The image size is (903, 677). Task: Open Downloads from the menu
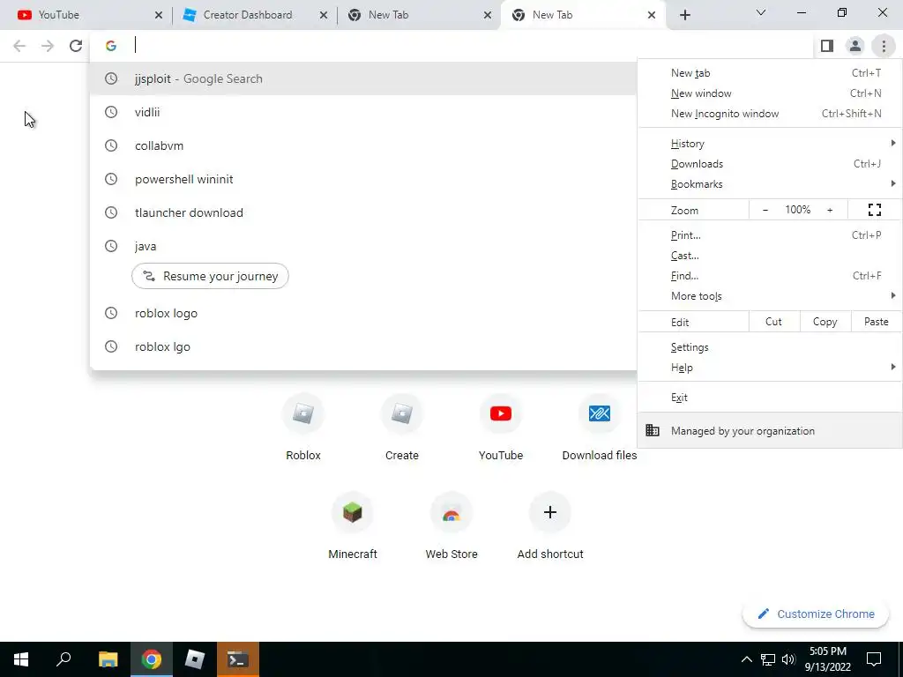pos(770,163)
